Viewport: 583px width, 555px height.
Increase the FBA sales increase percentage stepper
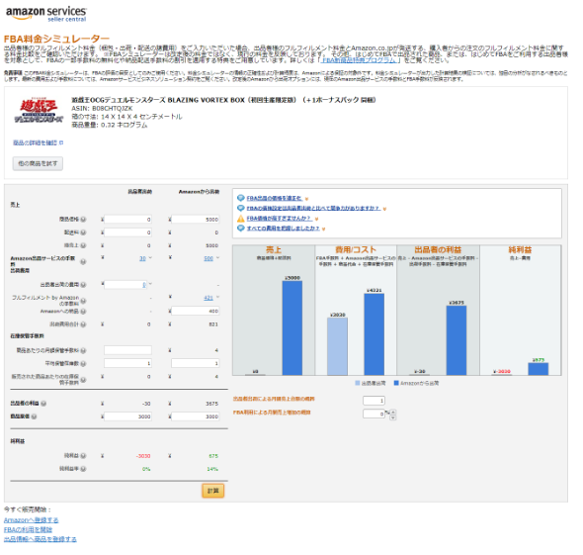pos(393,412)
